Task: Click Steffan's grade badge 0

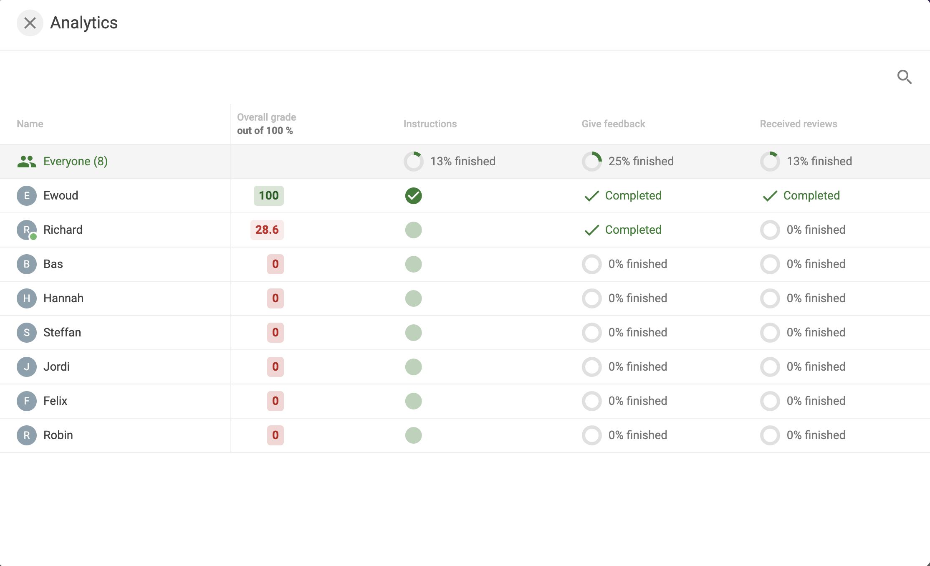Action: (x=275, y=333)
